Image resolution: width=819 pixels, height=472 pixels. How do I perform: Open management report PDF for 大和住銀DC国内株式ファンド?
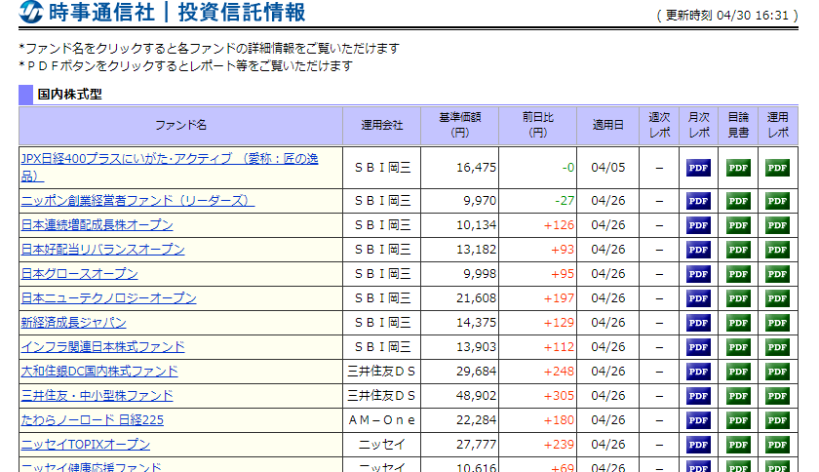click(777, 372)
